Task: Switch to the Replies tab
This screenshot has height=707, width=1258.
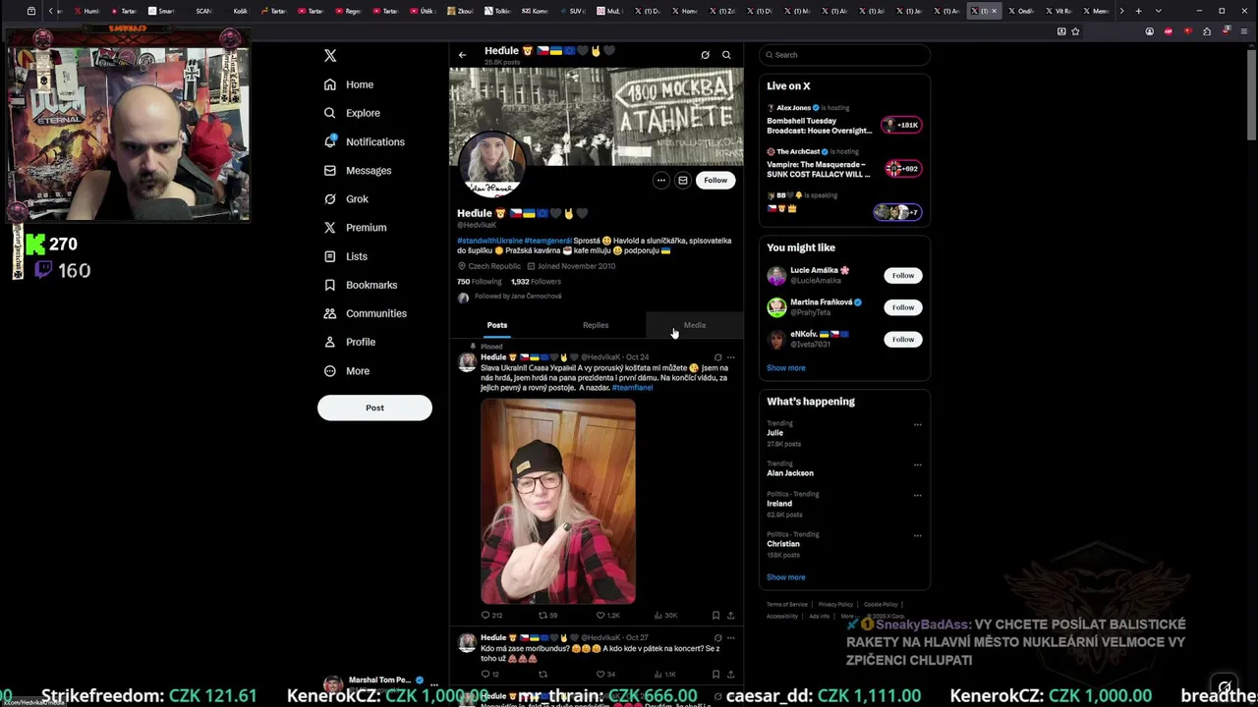Action: click(596, 325)
